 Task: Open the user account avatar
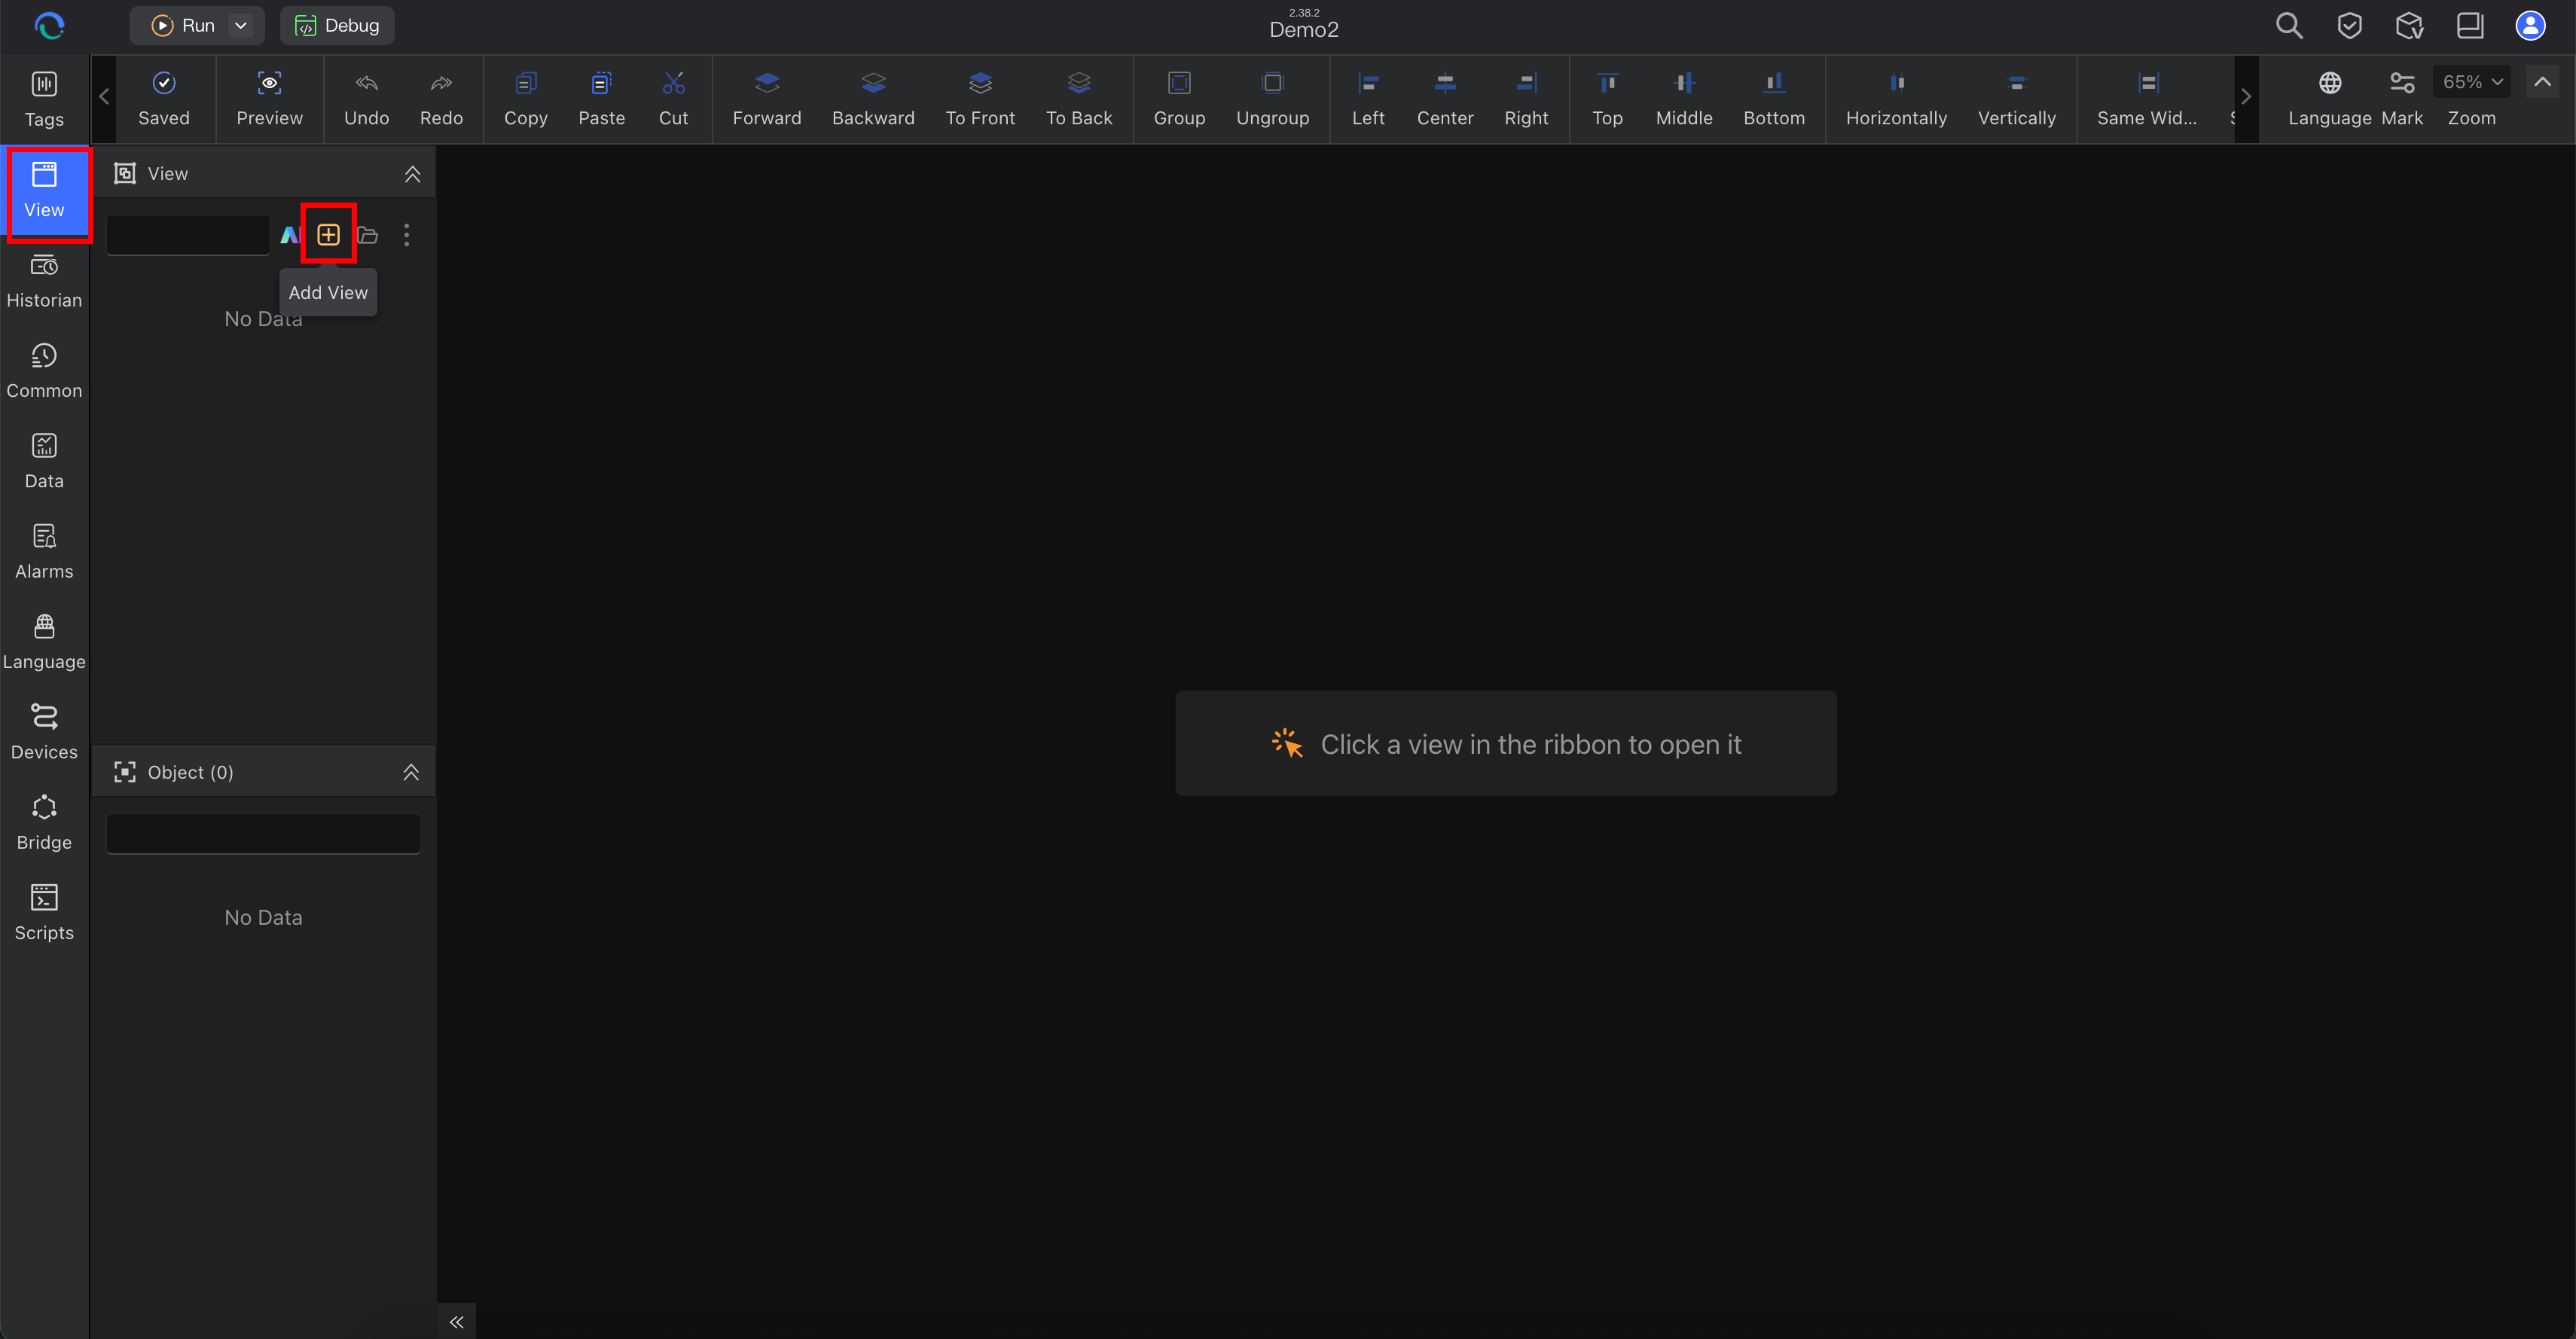(x=2530, y=25)
